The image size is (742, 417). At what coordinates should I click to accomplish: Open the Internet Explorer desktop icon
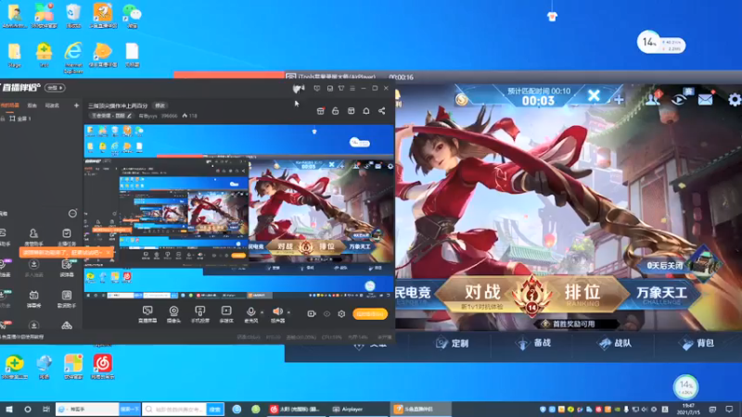[x=73, y=57]
